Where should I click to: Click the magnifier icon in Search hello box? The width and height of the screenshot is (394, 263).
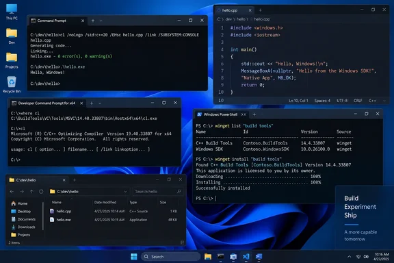click(179, 192)
